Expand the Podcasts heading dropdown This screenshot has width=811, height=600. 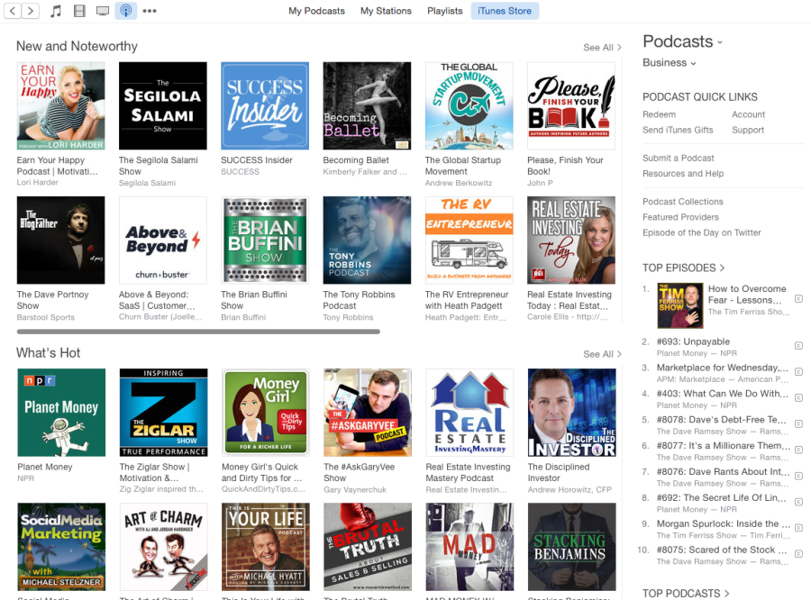pyautogui.click(x=683, y=41)
